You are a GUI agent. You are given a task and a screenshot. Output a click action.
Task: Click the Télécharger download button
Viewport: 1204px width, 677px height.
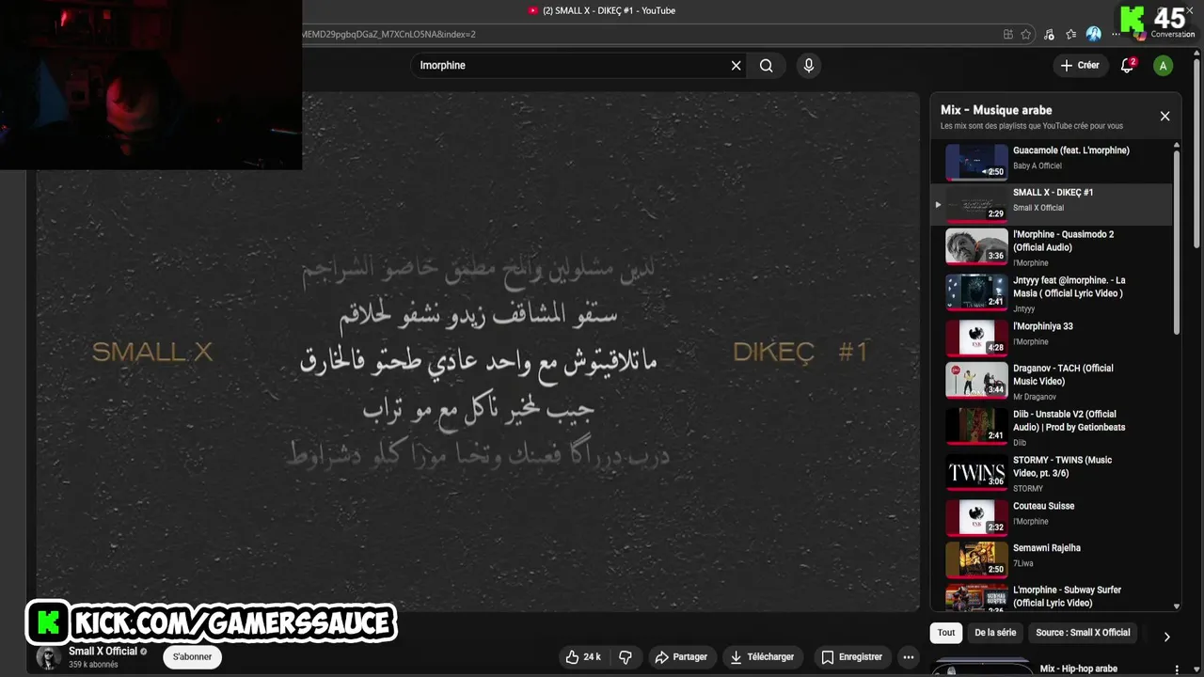point(762,657)
